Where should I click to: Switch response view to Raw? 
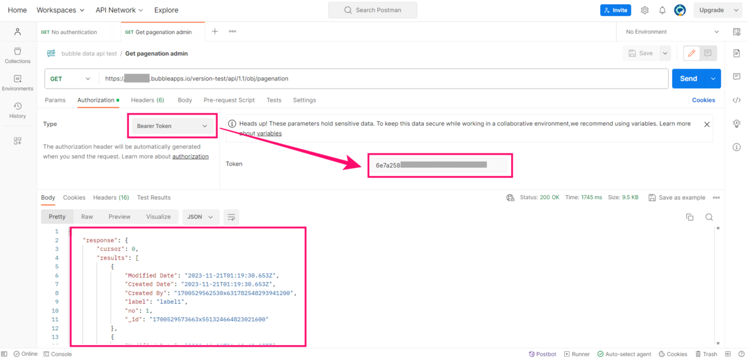point(87,217)
